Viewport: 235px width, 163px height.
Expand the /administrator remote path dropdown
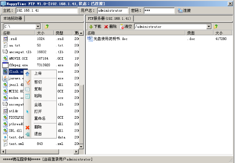(x=209, y=27)
